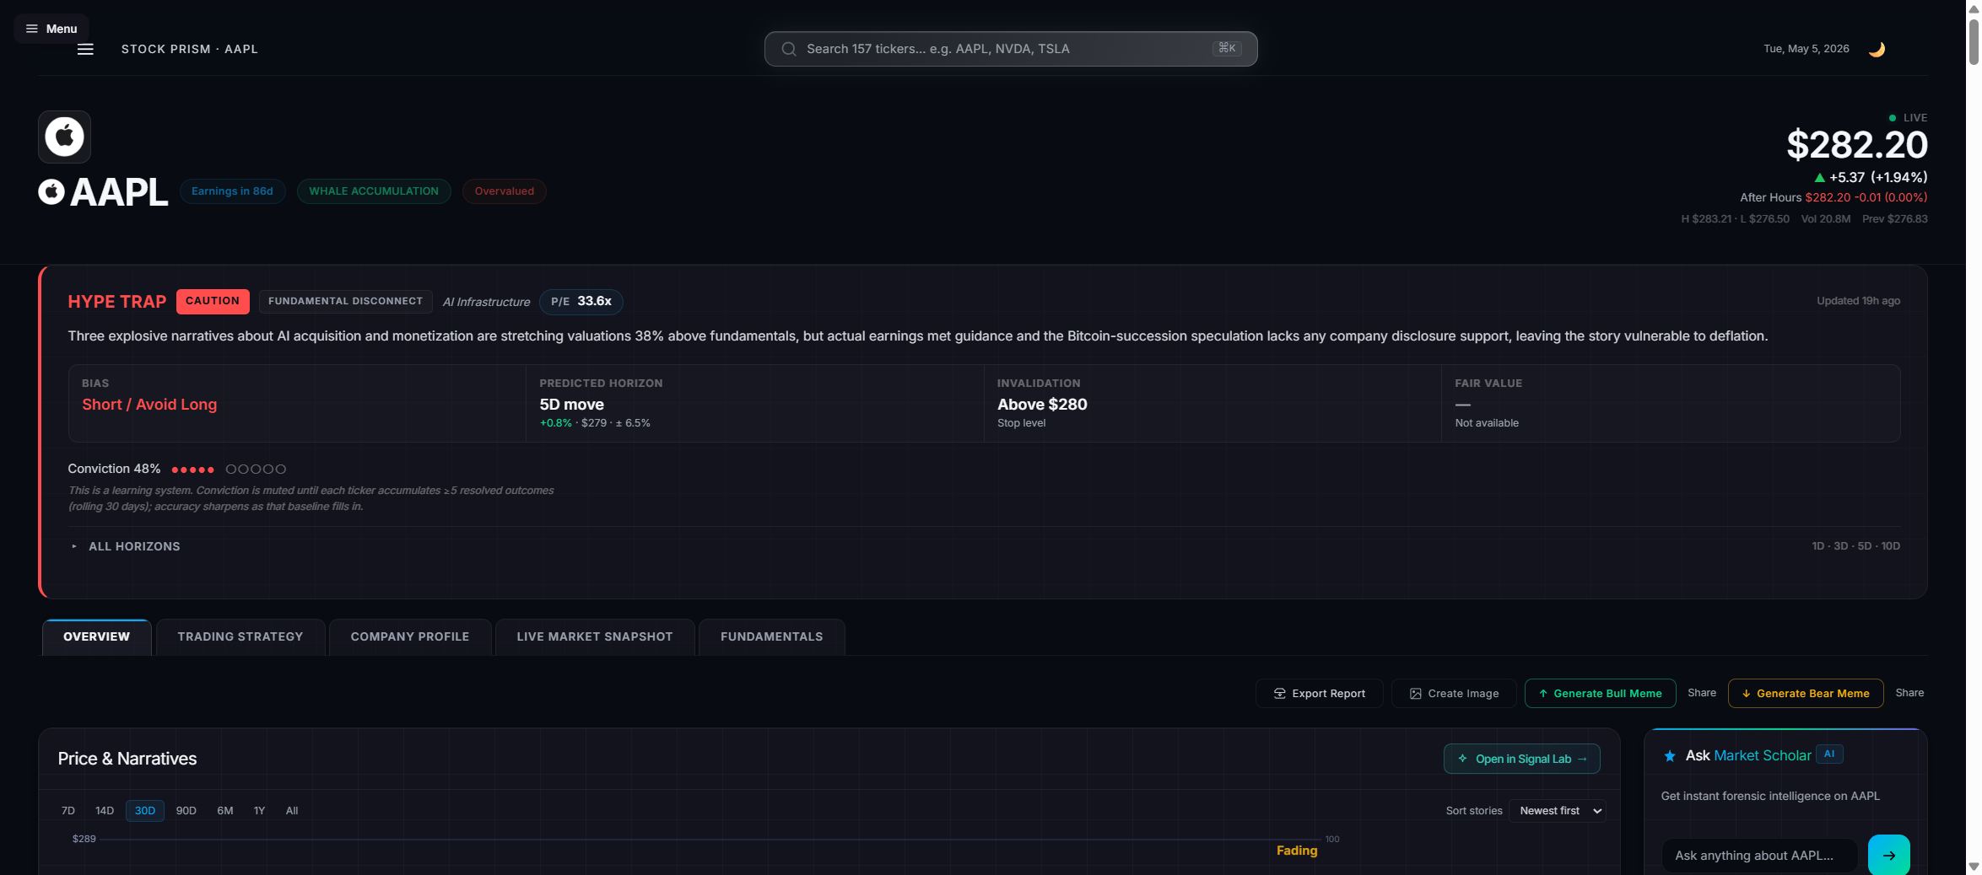Click the Fading narrative label

(x=1297, y=851)
